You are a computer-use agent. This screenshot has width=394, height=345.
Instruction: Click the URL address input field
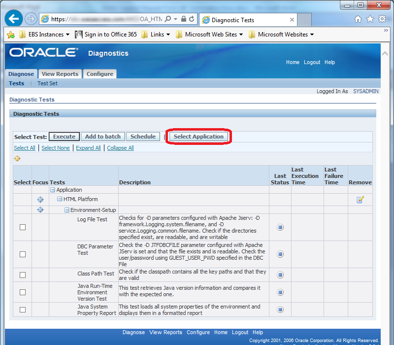coord(106,19)
